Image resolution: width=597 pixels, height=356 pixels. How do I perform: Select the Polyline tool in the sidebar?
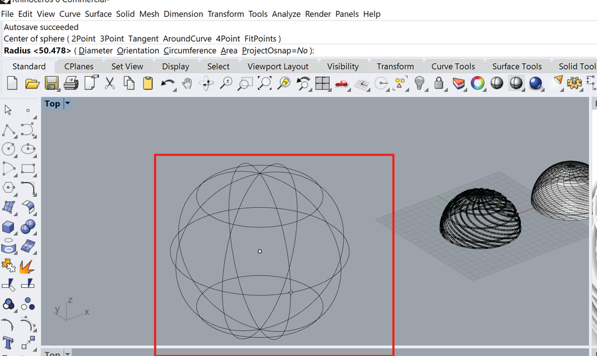pyautogui.click(x=9, y=130)
